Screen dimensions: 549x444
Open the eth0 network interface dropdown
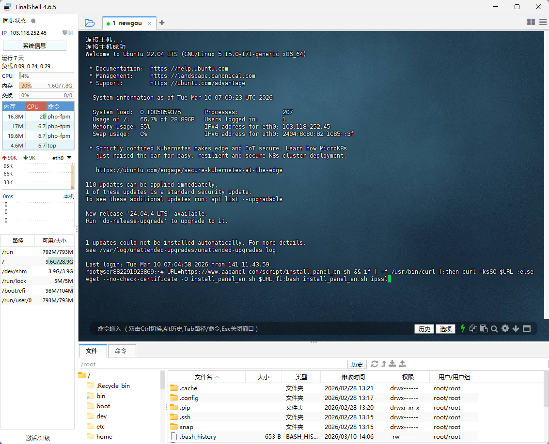coord(69,158)
